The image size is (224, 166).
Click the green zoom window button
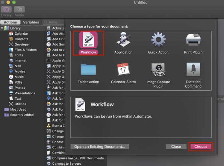(x=14, y=2)
